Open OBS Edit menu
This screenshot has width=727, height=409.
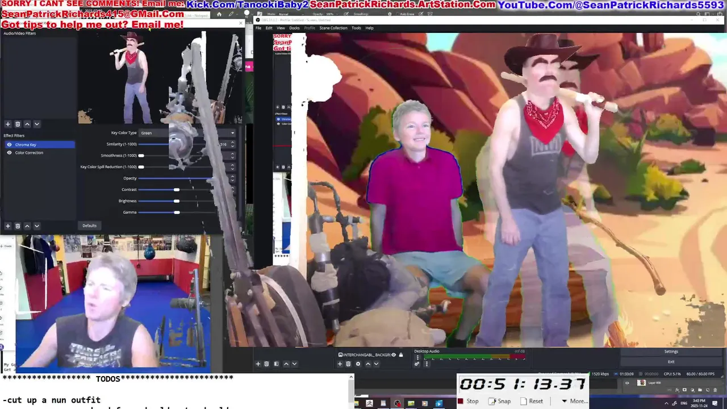[269, 28]
